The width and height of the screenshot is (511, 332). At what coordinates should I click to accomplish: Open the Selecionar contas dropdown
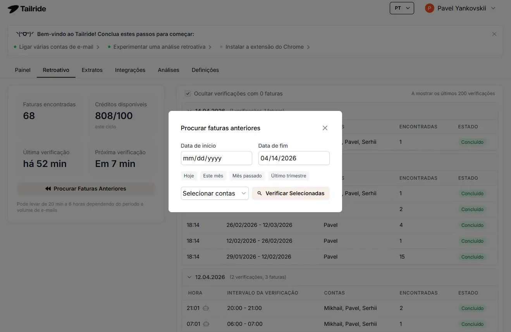tap(215, 193)
